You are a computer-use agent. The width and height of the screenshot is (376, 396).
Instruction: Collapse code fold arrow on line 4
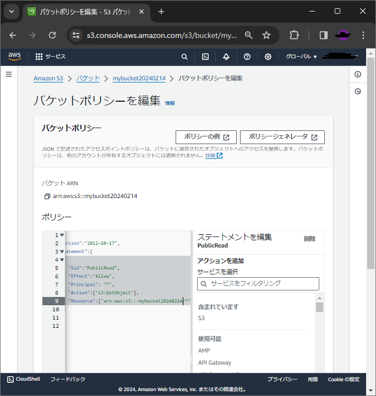pos(62,260)
